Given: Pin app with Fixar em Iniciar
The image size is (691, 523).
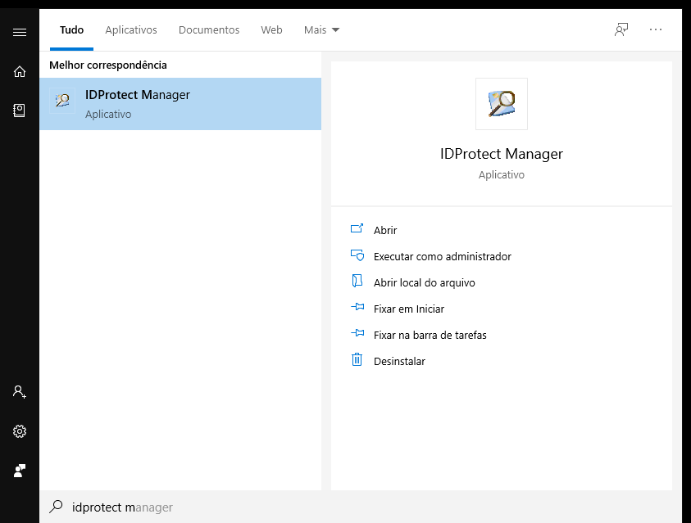Looking at the screenshot, I should click(408, 309).
